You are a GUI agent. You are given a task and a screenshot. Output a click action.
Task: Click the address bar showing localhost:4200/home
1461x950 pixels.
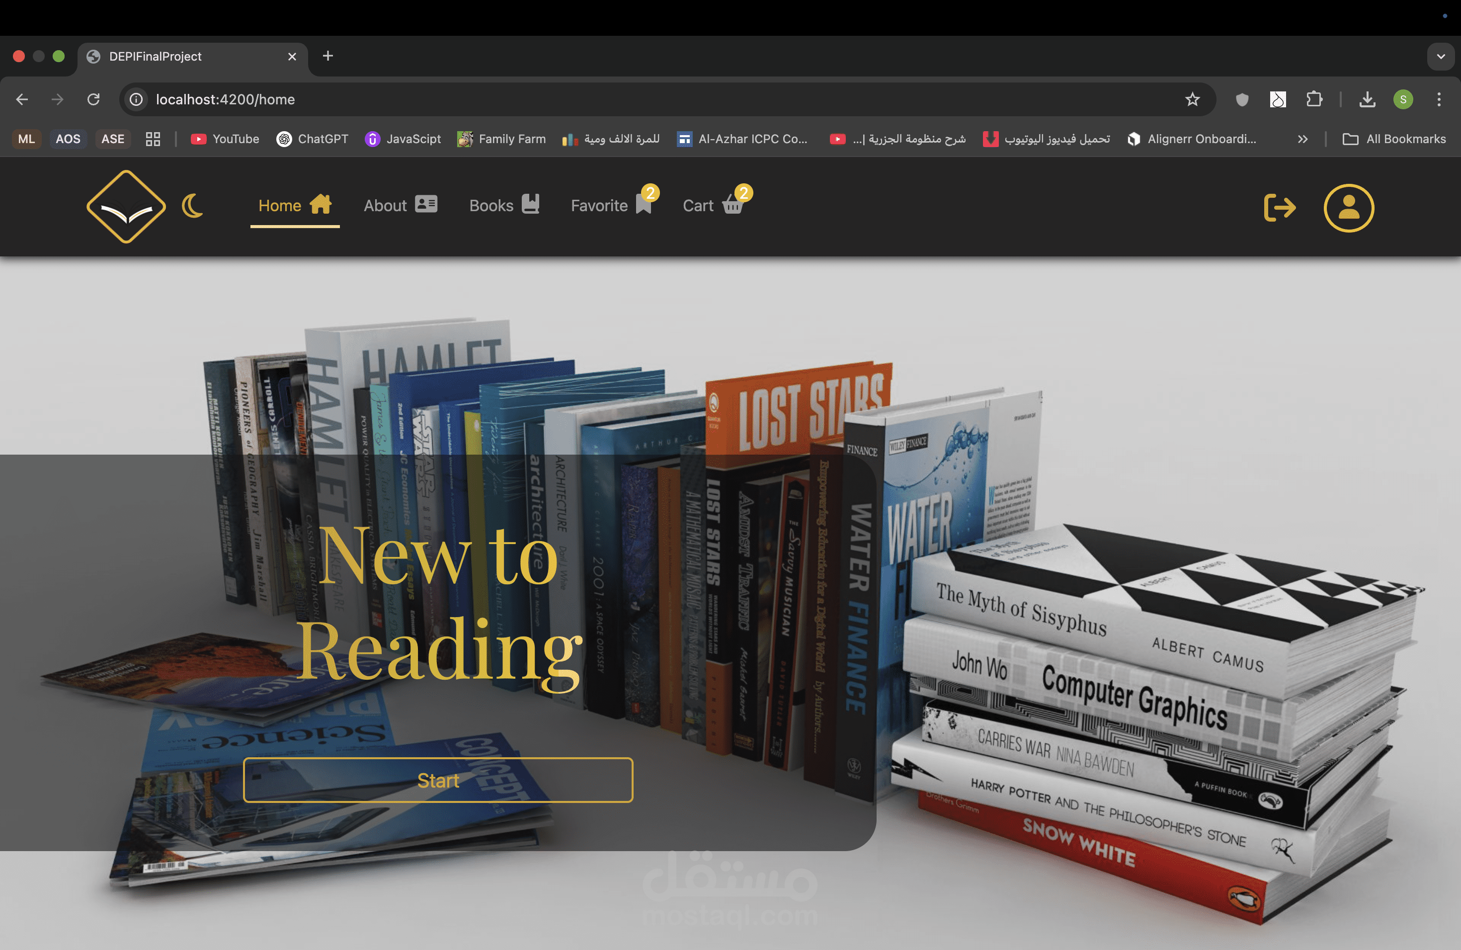[x=667, y=99]
